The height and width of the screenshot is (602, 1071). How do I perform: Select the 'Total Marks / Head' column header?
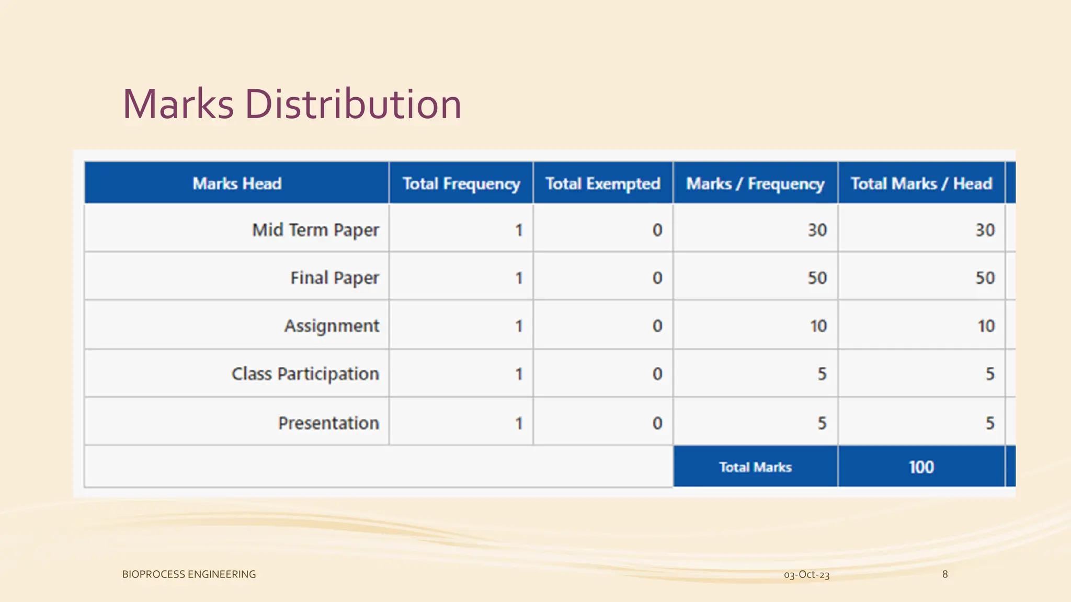click(921, 183)
